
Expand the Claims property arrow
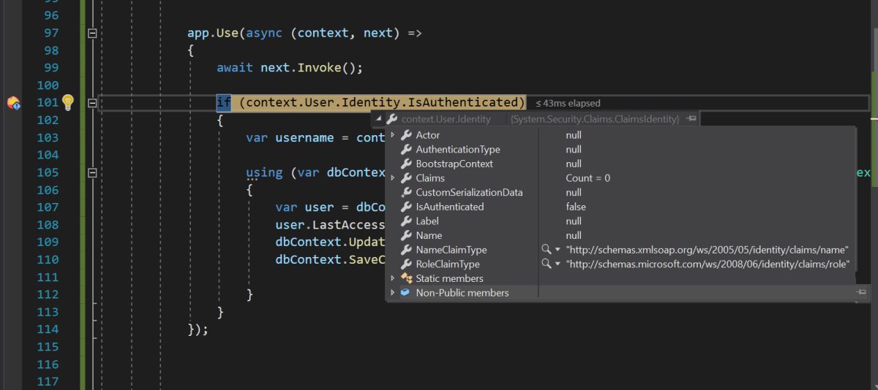pyautogui.click(x=393, y=178)
